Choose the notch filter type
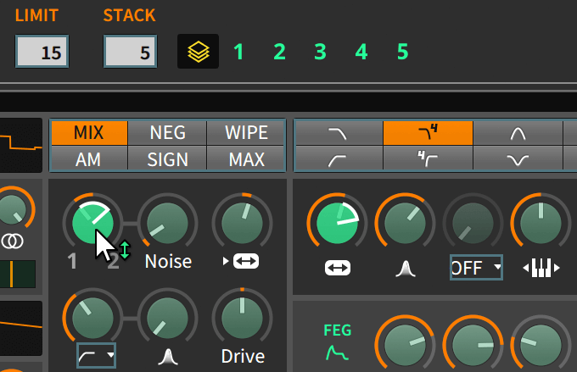Screen dimensions: 577x372 point(518,158)
